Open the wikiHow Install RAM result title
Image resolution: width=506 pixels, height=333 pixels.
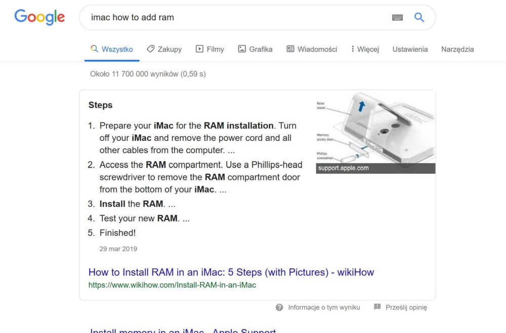[x=231, y=272]
